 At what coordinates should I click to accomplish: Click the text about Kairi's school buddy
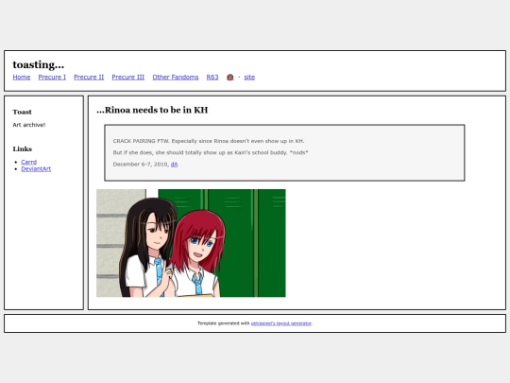coord(211,152)
